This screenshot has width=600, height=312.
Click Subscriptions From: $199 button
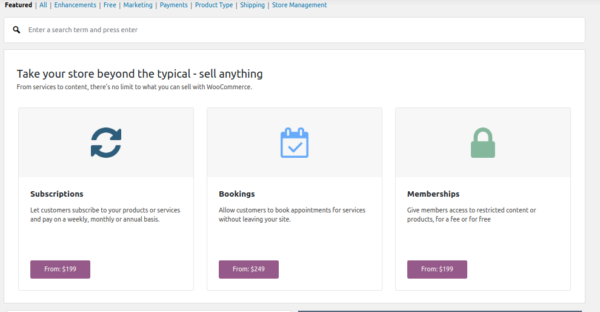click(x=60, y=269)
